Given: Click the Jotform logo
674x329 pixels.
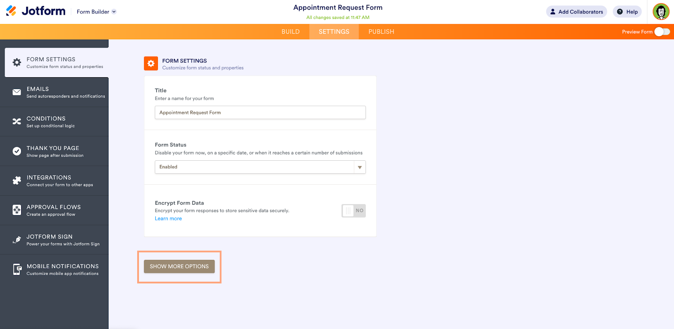Looking at the screenshot, I should [36, 11].
